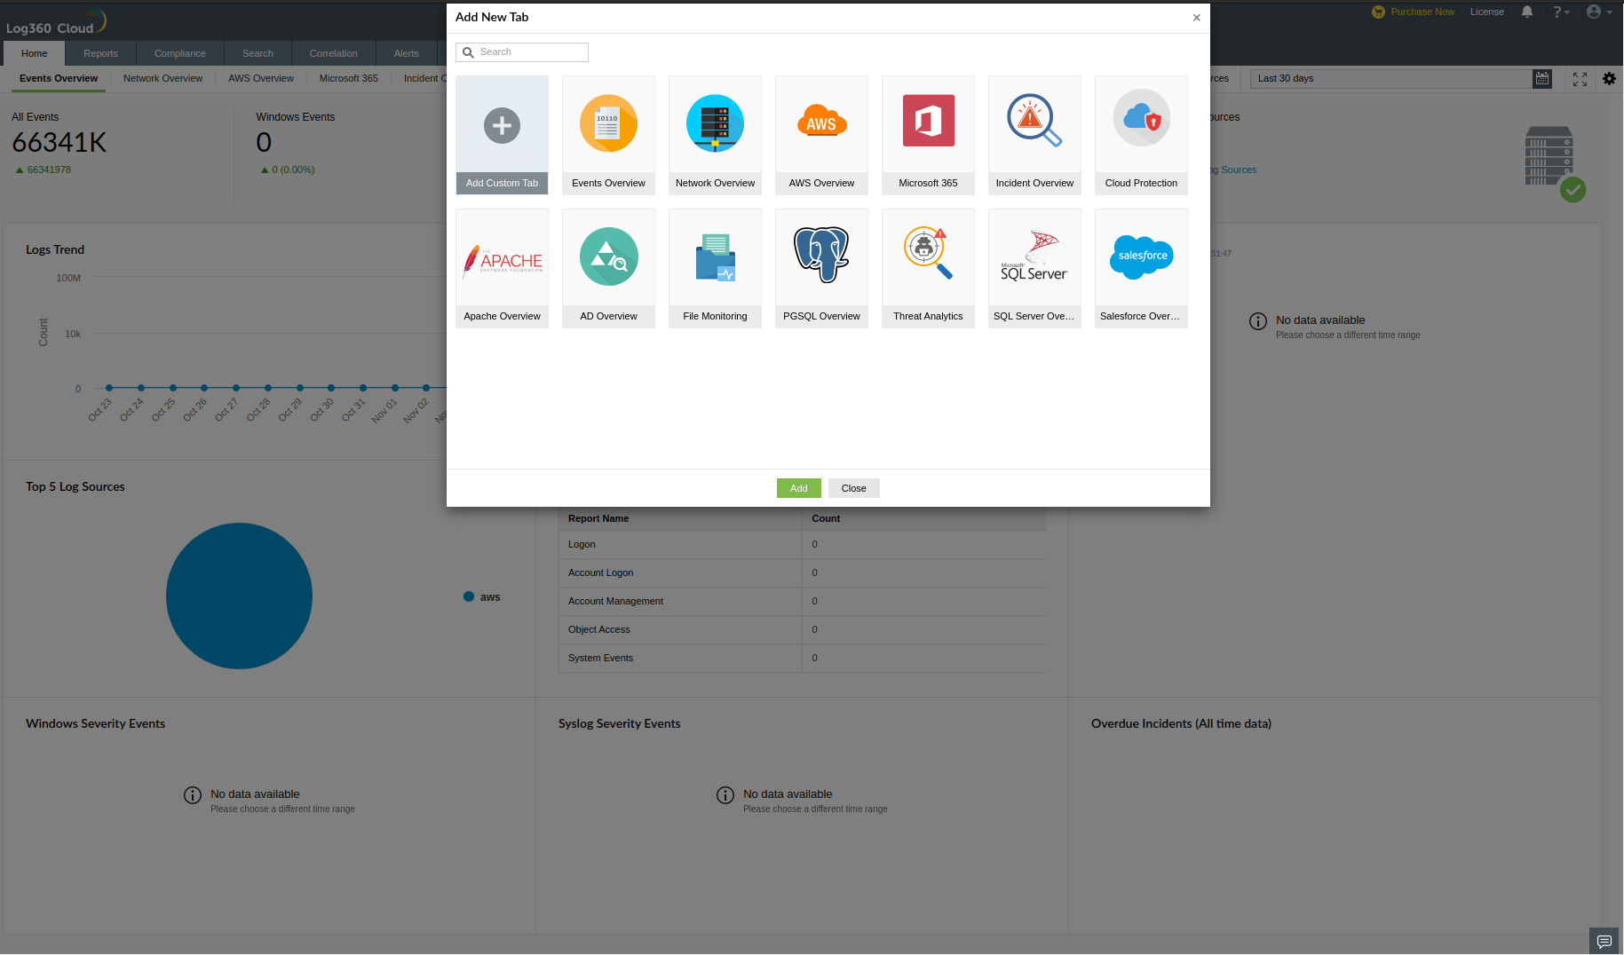
Task: Select the Events Overview dashboard tab
Action: point(59,79)
